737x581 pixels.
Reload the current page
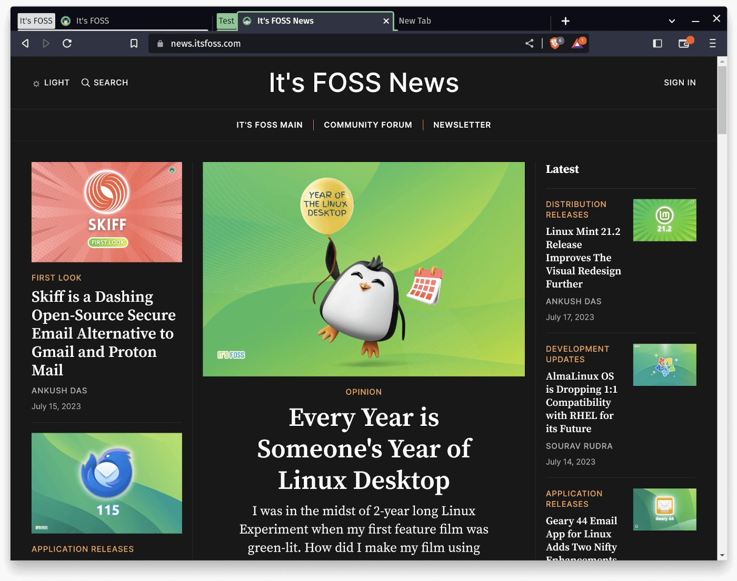[67, 44]
